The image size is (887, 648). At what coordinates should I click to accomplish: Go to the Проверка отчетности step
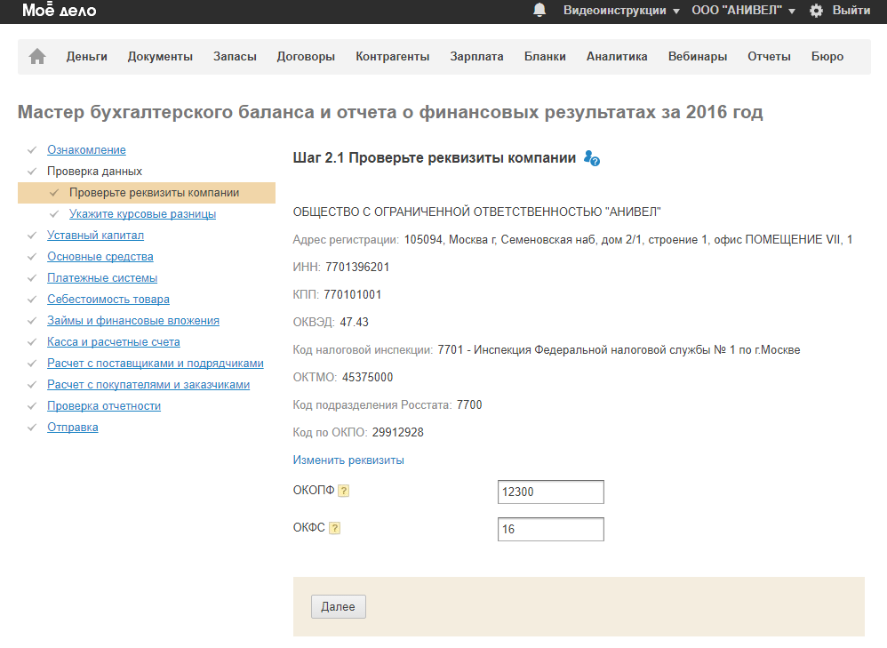click(104, 406)
